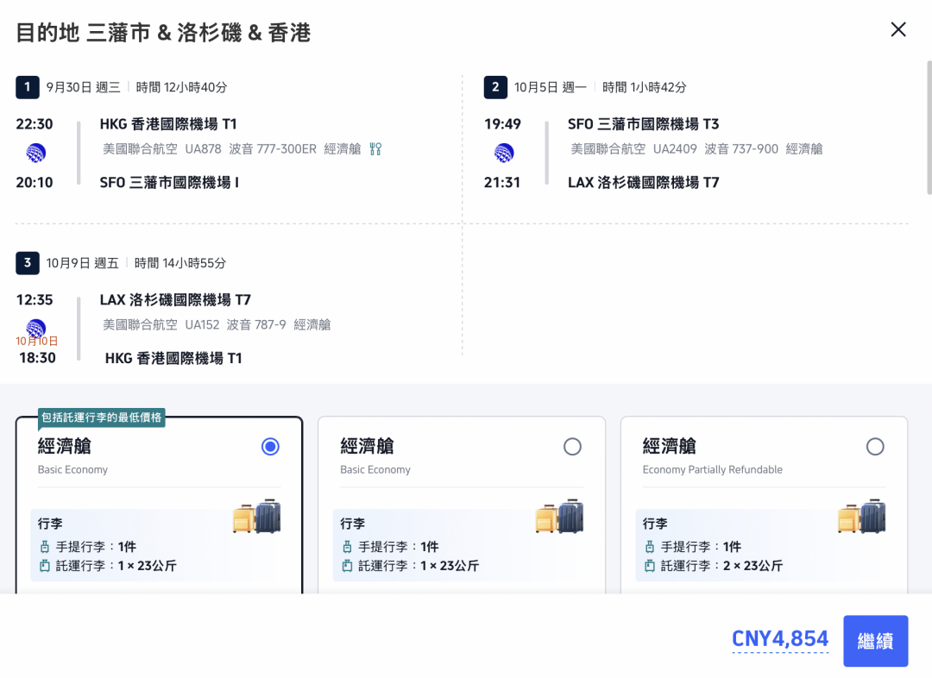Close the flight details dialog

[x=898, y=29]
